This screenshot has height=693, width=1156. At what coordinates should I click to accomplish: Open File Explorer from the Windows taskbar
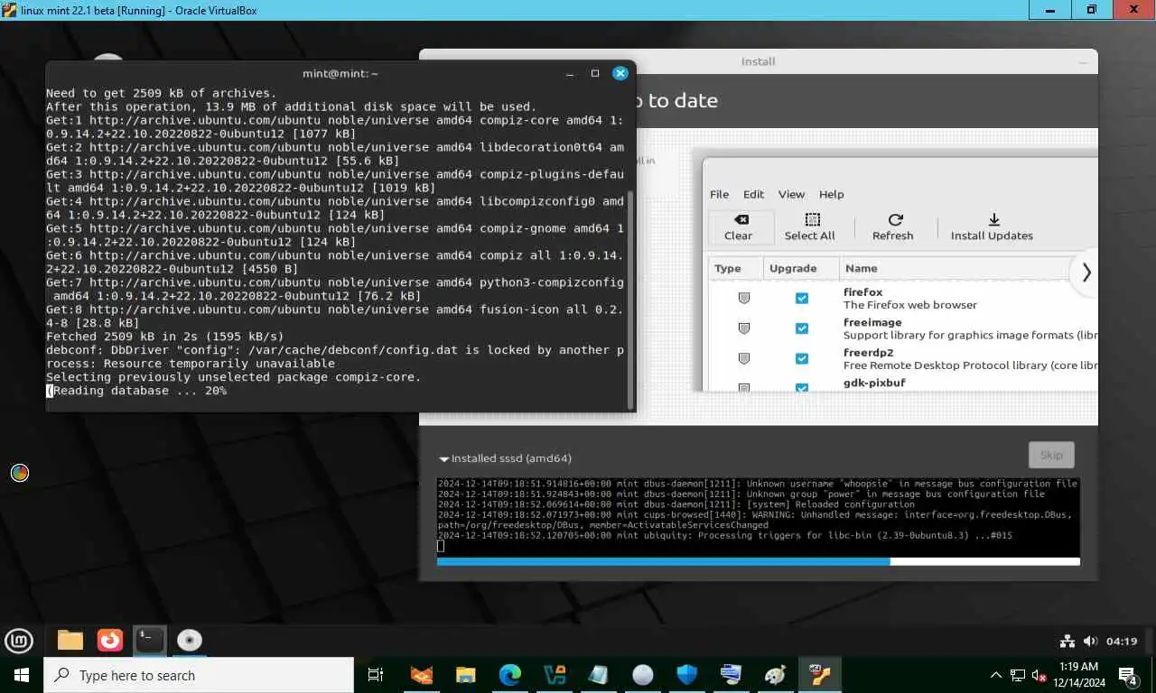[x=466, y=675]
